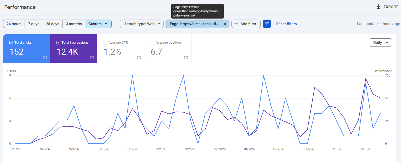
Task: Open the blue filter options icon
Action: click(267, 24)
